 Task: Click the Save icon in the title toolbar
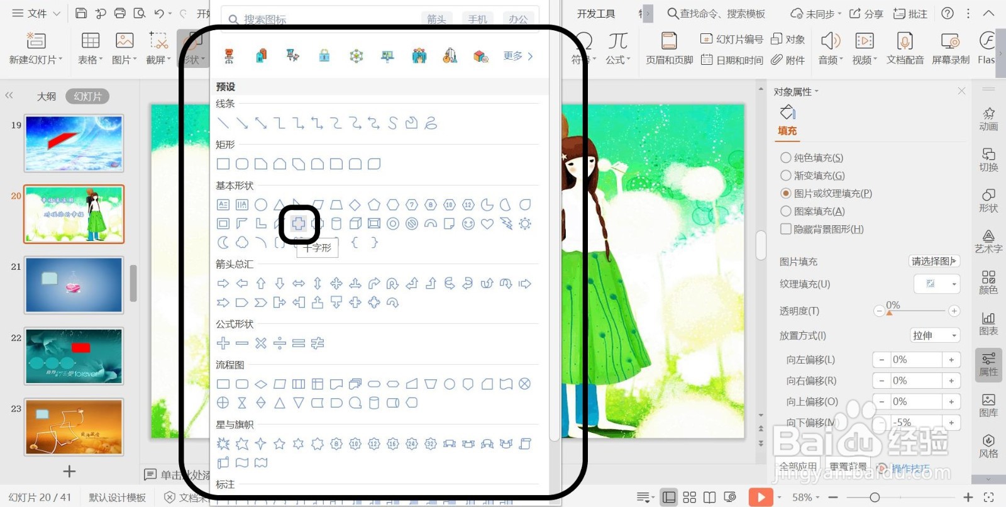click(x=81, y=13)
